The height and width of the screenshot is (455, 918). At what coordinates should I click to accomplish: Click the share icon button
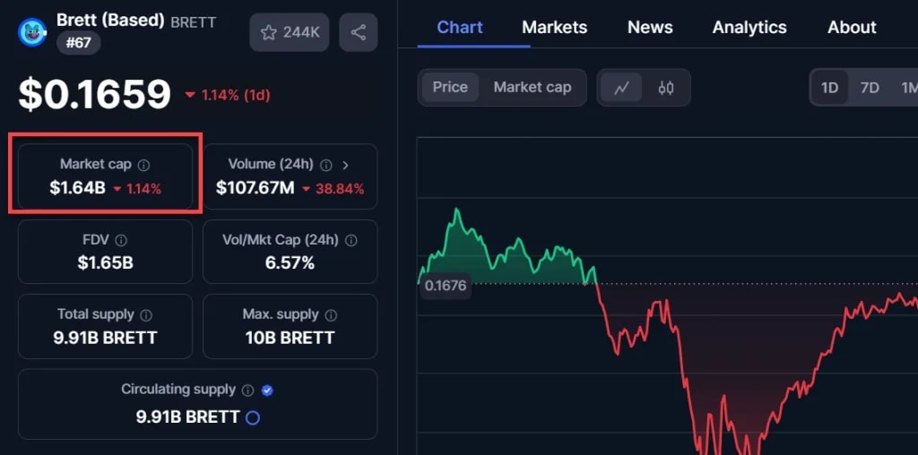coord(358,32)
